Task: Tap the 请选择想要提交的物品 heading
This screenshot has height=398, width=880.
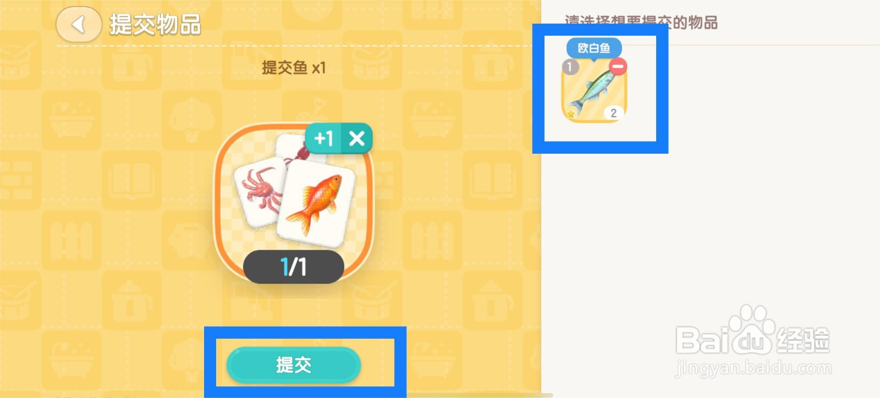Action: tap(641, 23)
